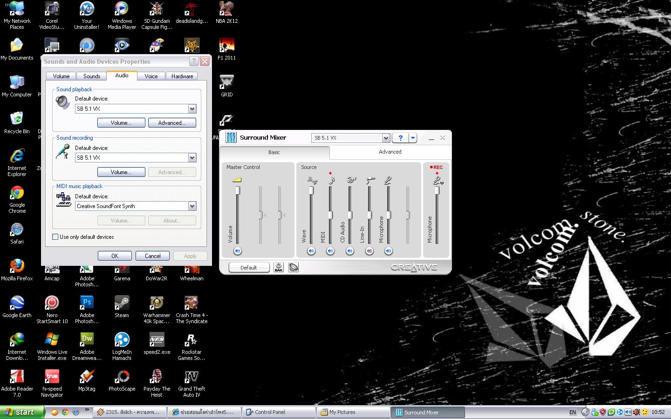Click the Master Control volume ramp icon

tap(237, 179)
